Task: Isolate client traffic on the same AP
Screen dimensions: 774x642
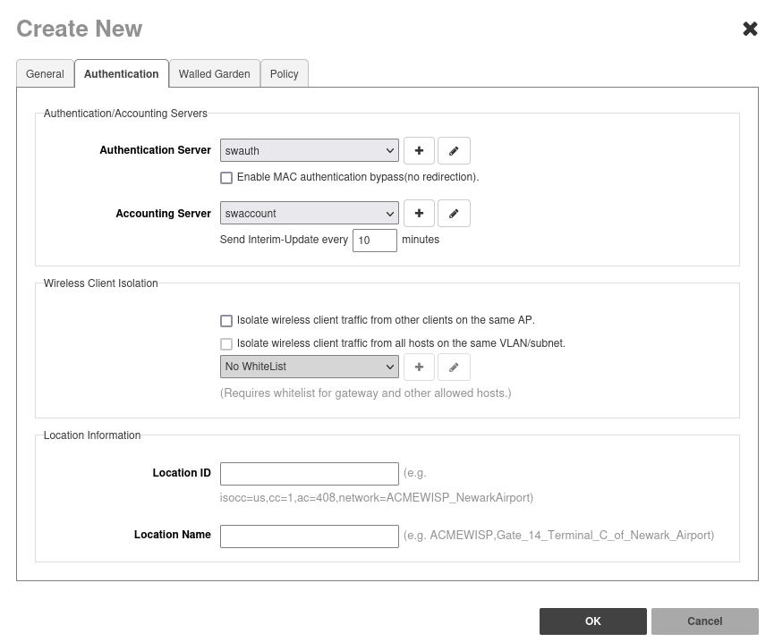Action: click(x=226, y=321)
